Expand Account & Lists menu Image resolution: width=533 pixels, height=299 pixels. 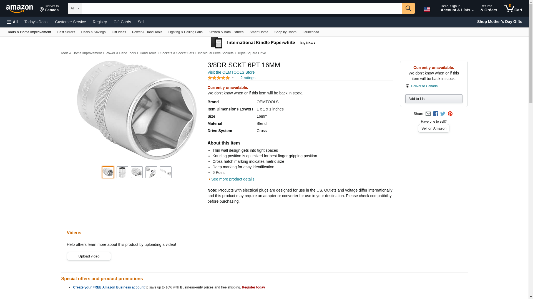click(x=457, y=8)
